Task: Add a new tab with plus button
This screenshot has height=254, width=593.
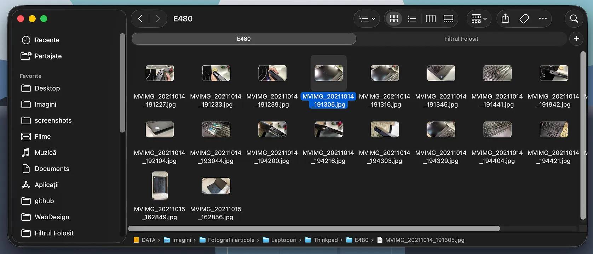Action: tap(576, 39)
